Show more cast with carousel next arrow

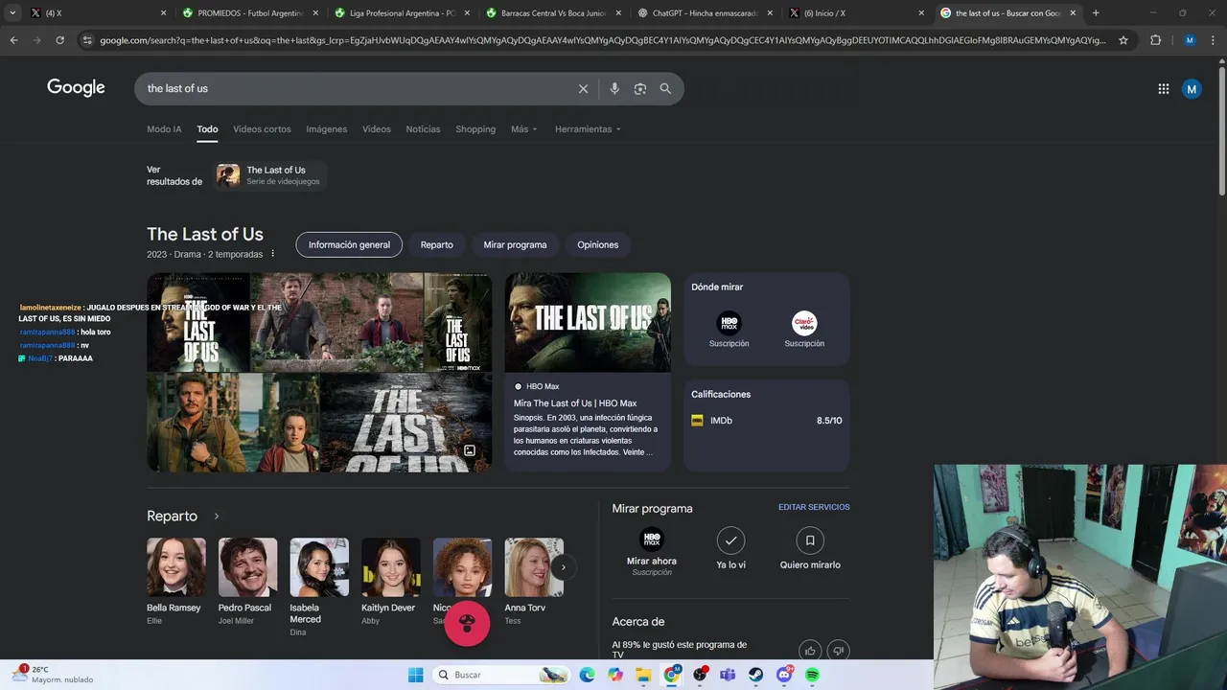[563, 567]
